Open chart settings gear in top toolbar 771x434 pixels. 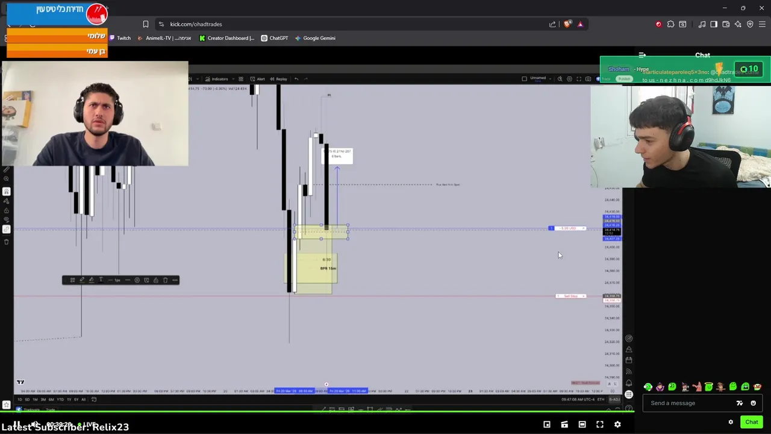tap(569, 79)
